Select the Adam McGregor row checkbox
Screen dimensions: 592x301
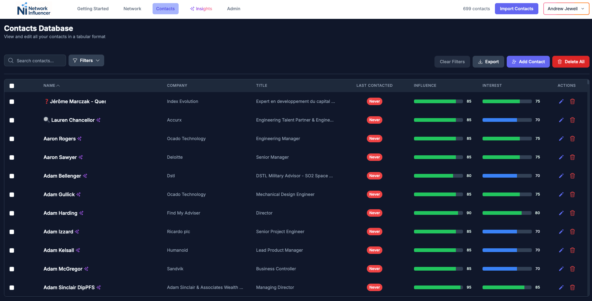(x=12, y=269)
